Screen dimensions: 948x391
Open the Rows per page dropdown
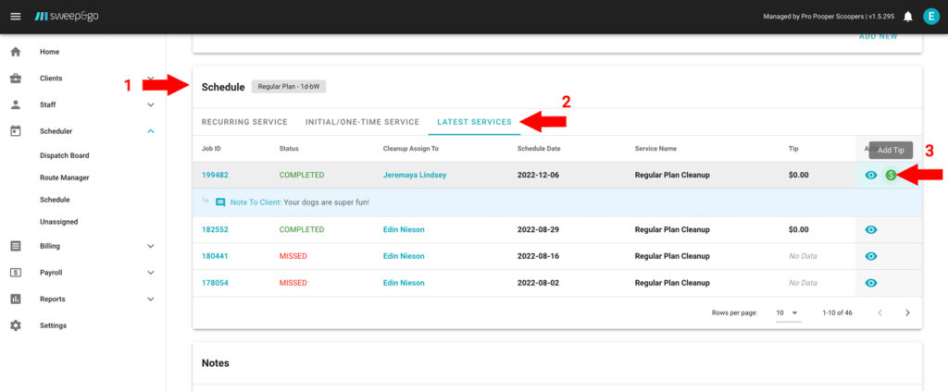click(x=787, y=312)
